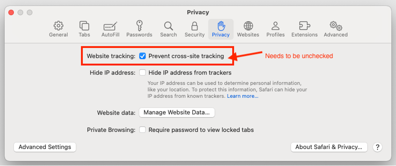Open AutoFill preferences icon
The height and width of the screenshot is (166, 396).
coord(110,26)
